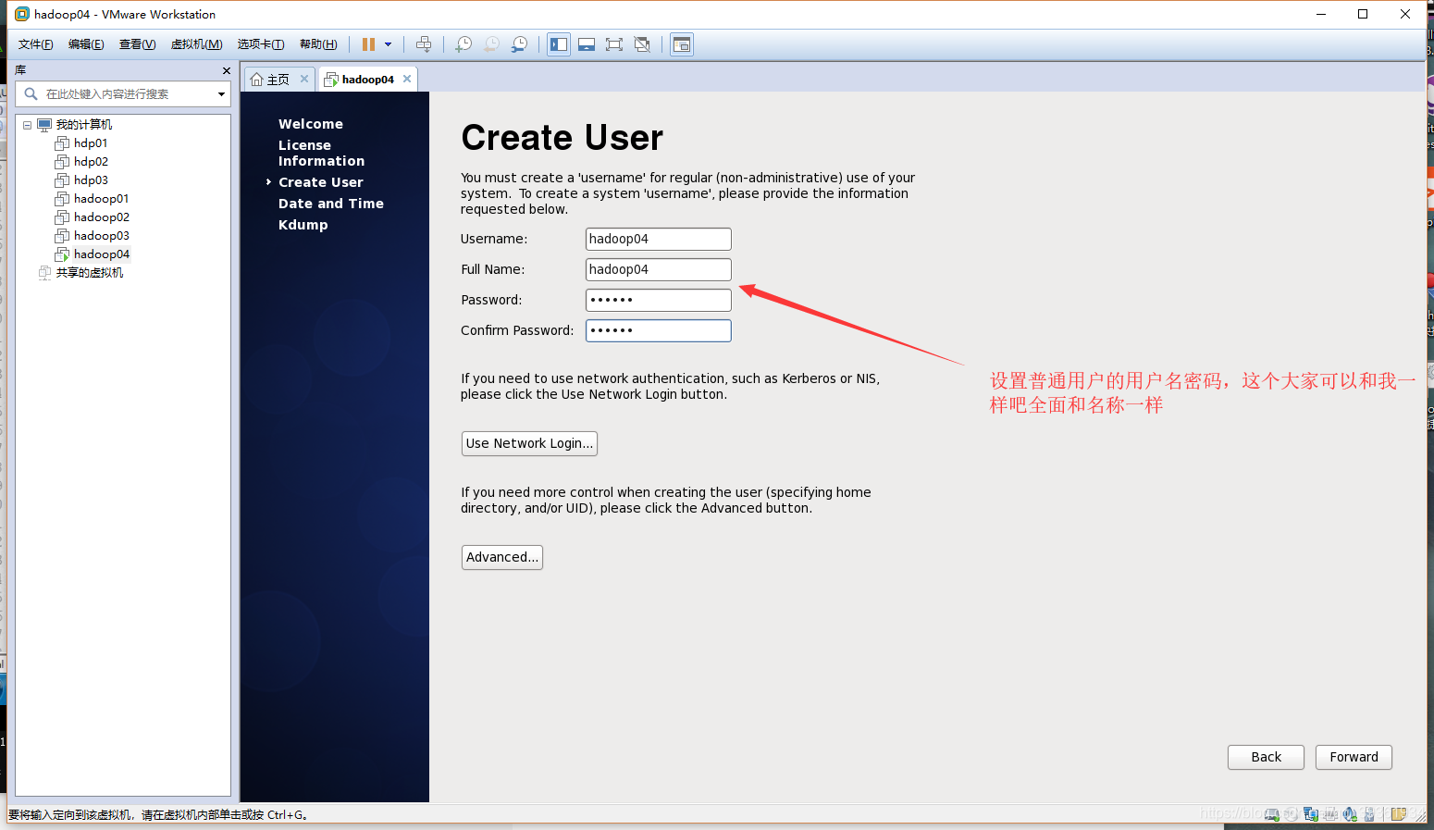Open the 虚拟机(M) menu
The height and width of the screenshot is (830, 1434).
196,44
